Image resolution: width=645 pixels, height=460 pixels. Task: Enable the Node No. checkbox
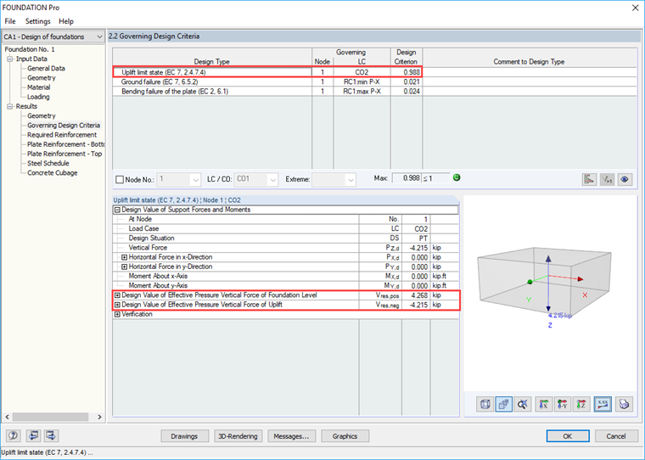coord(120,179)
